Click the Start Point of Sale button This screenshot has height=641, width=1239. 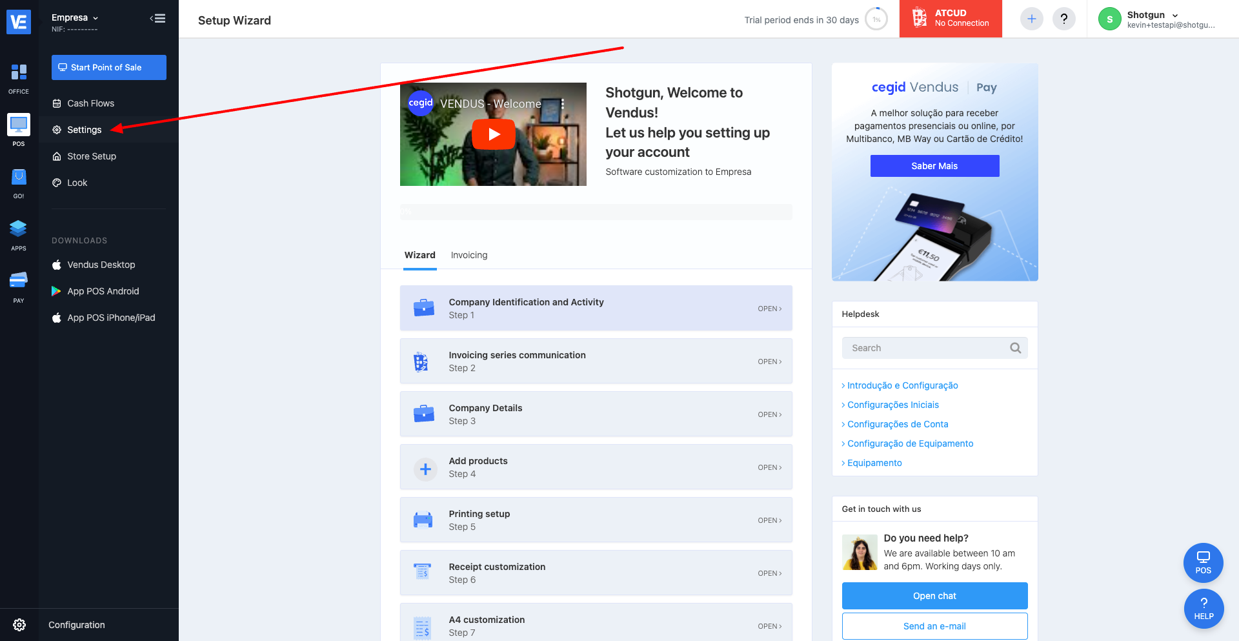click(109, 67)
